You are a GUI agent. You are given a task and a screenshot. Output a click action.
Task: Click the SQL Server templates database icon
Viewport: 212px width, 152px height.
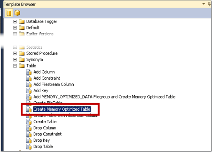(x=9, y=13)
